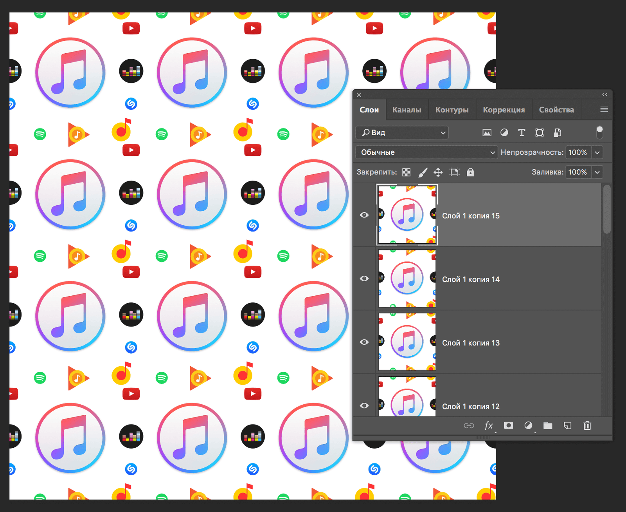Hide layer Слой 1 копия 12

[364, 405]
